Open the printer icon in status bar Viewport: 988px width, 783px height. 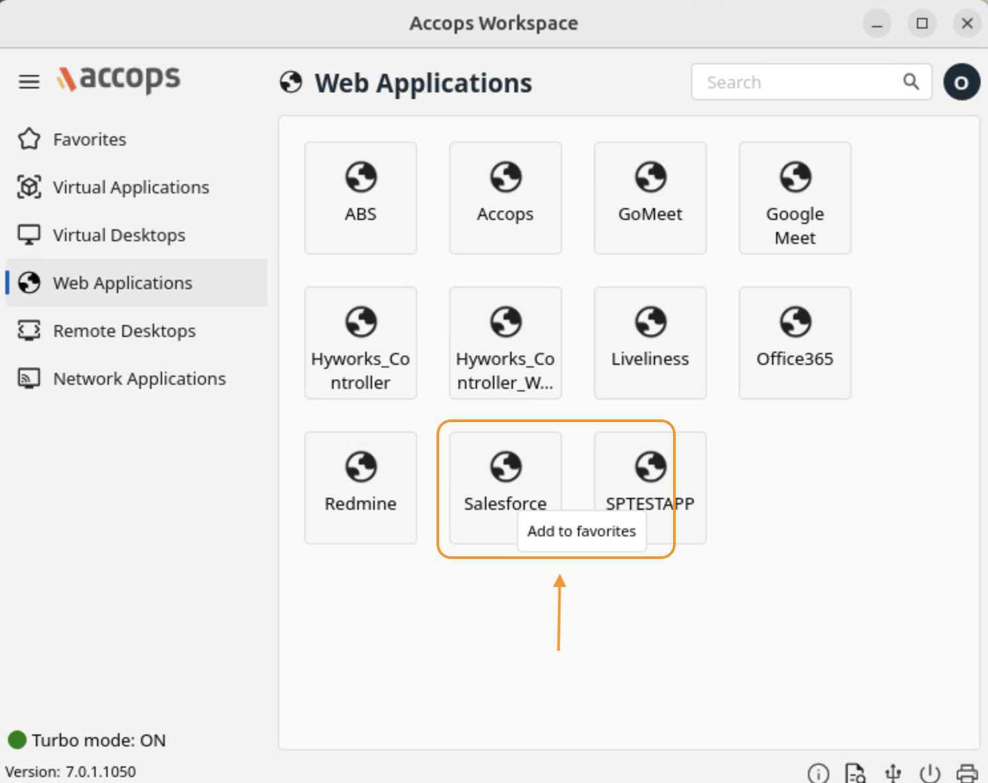(x=967, y=773)
